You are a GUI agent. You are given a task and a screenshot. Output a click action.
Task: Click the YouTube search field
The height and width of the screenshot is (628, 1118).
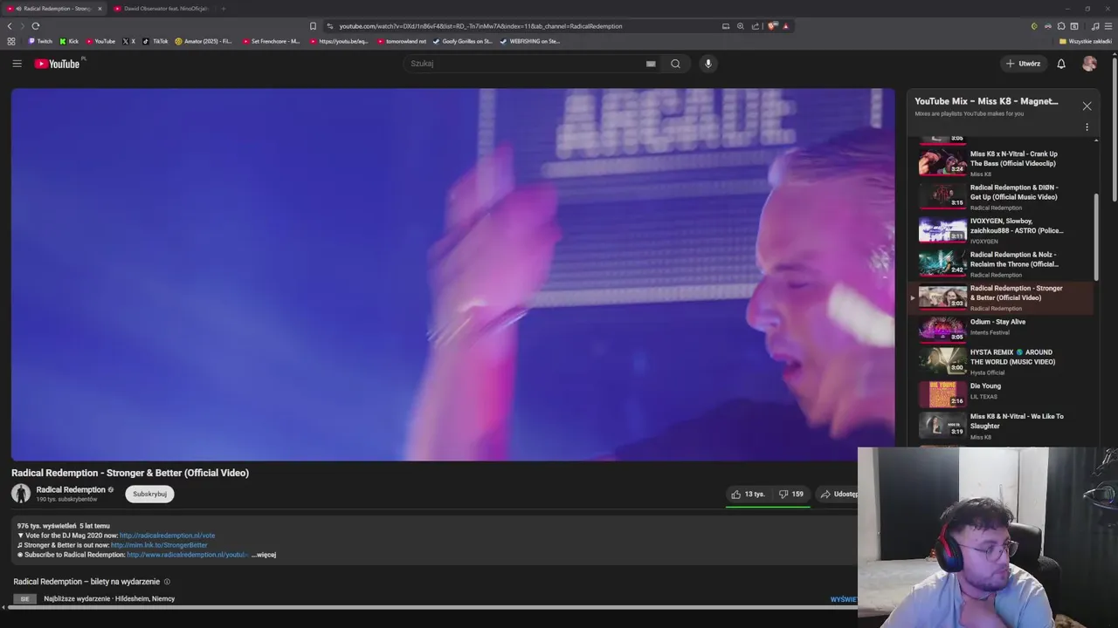524,64
